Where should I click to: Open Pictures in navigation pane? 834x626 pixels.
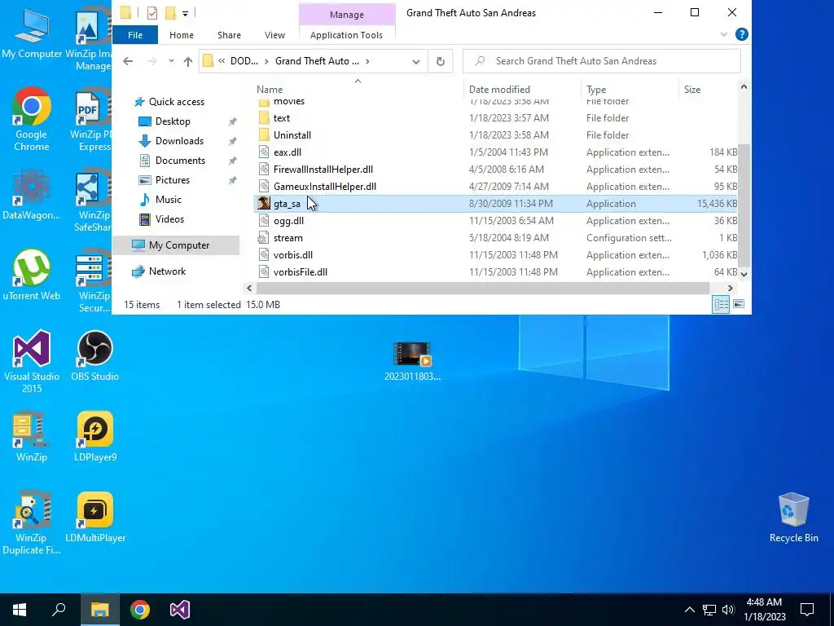coord(173,180)
